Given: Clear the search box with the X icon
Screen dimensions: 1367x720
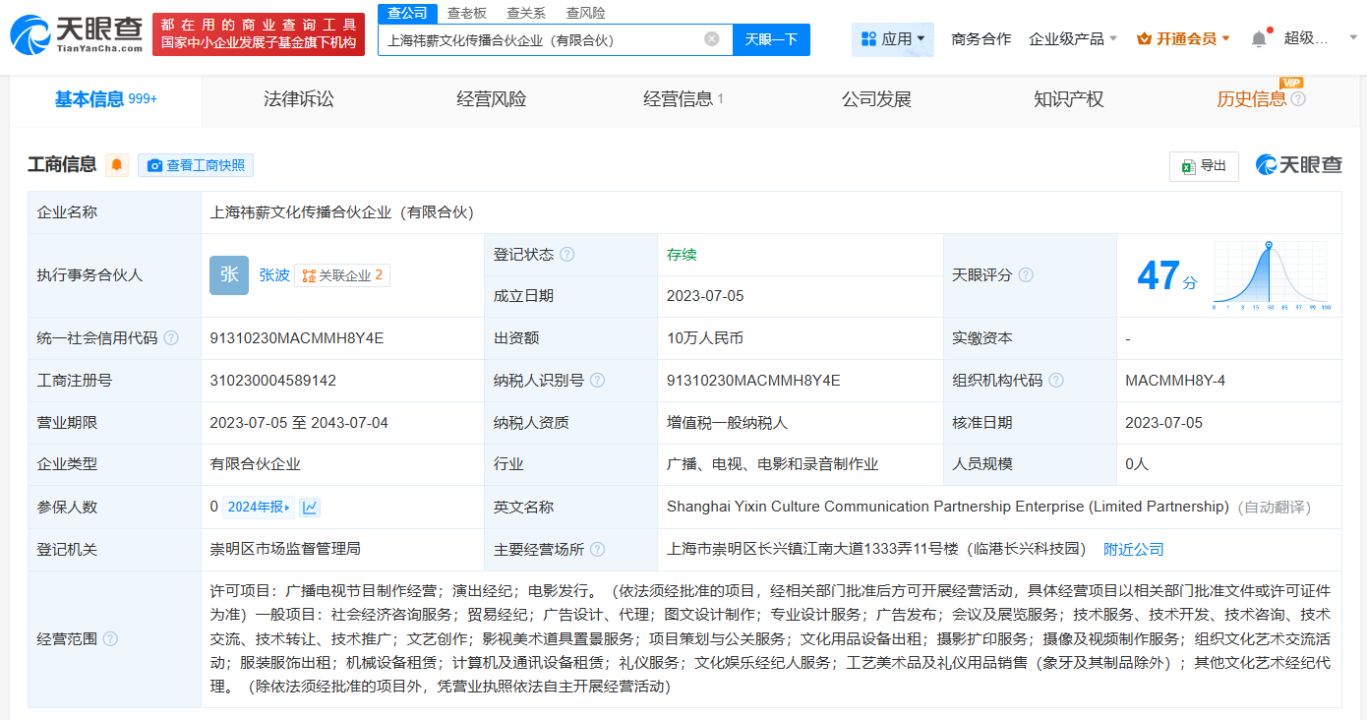Looking at the screenshot, I should [712, 39].
